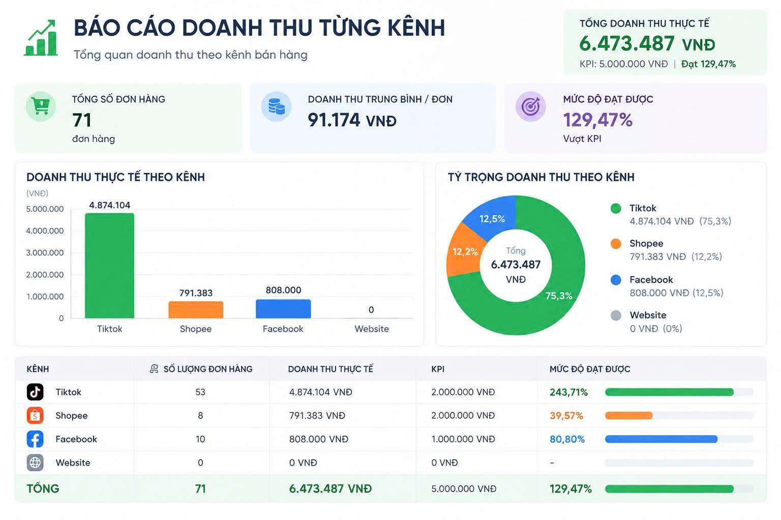Select the orange Shopee legend dot
The width and height of the screenshot is (781, 520).
tap(616, 244)
